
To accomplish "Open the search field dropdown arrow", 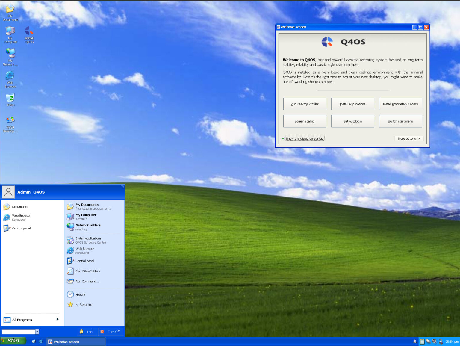I will click(x=37, y=332).
